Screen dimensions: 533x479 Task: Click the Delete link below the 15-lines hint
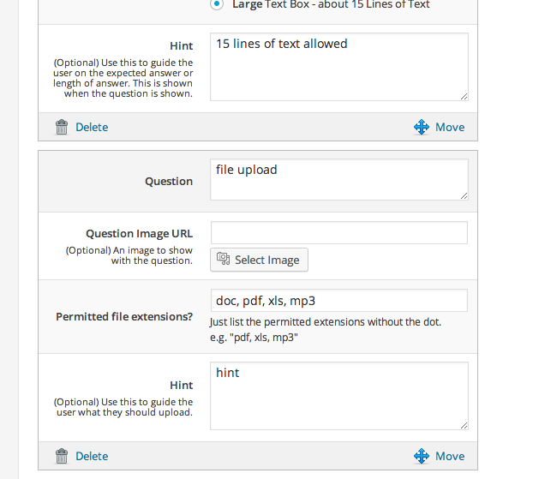pos(92,127)
